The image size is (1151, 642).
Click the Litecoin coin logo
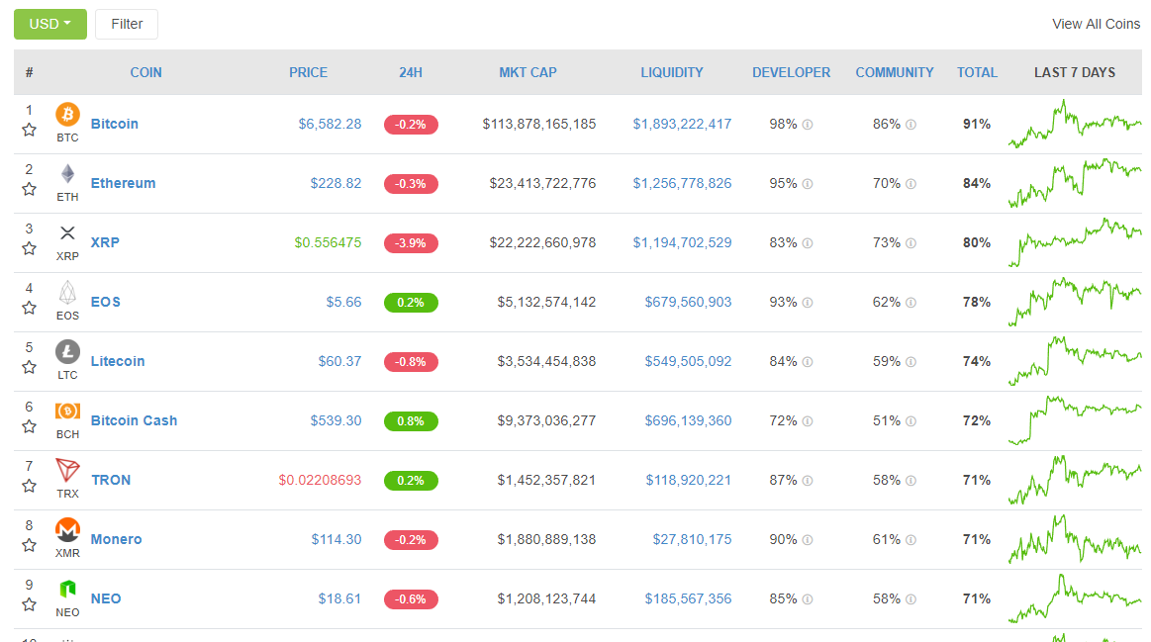pos(67,352)
